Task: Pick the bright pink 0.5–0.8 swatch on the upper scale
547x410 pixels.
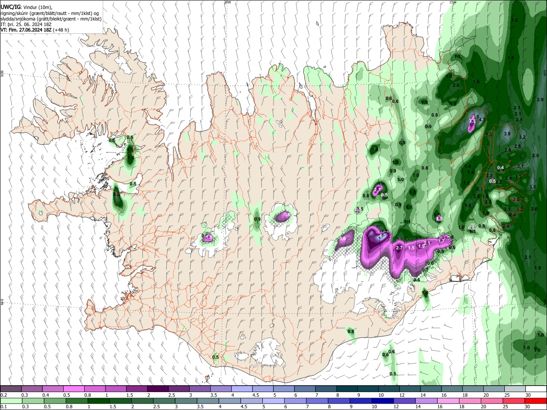Action: click(74, 389)
